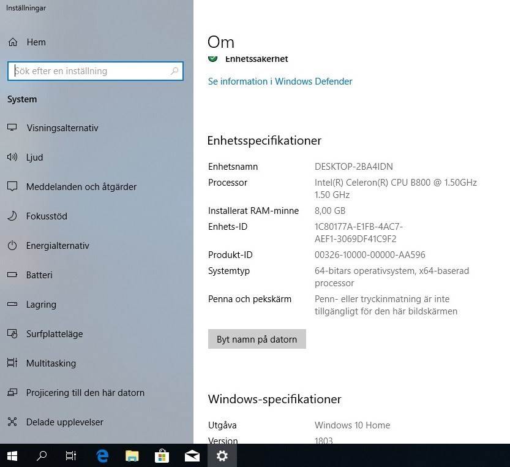Click the Enhets-ID value starting 1C80177A
This screenshot has width=510, height=467.
(x=358, y=232)
